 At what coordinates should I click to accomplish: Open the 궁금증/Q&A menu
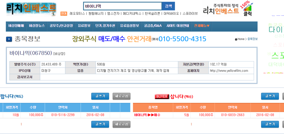coord(153,25)
